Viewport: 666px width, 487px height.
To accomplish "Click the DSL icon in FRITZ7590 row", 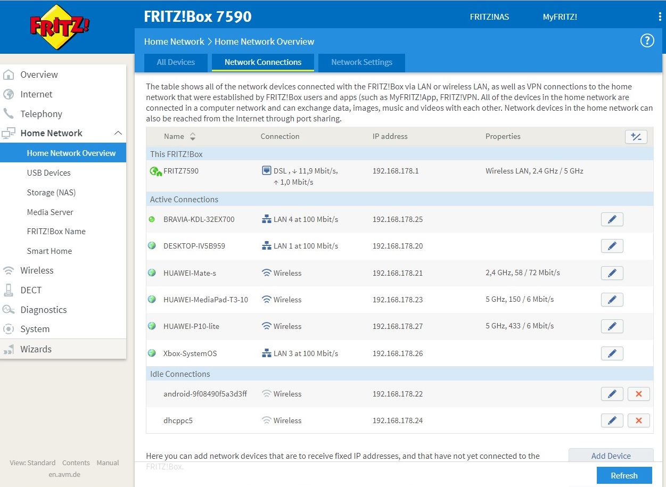I will point(267,171).
